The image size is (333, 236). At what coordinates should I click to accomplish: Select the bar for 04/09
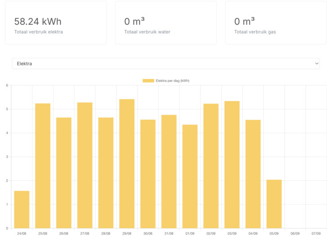[253, 174]
